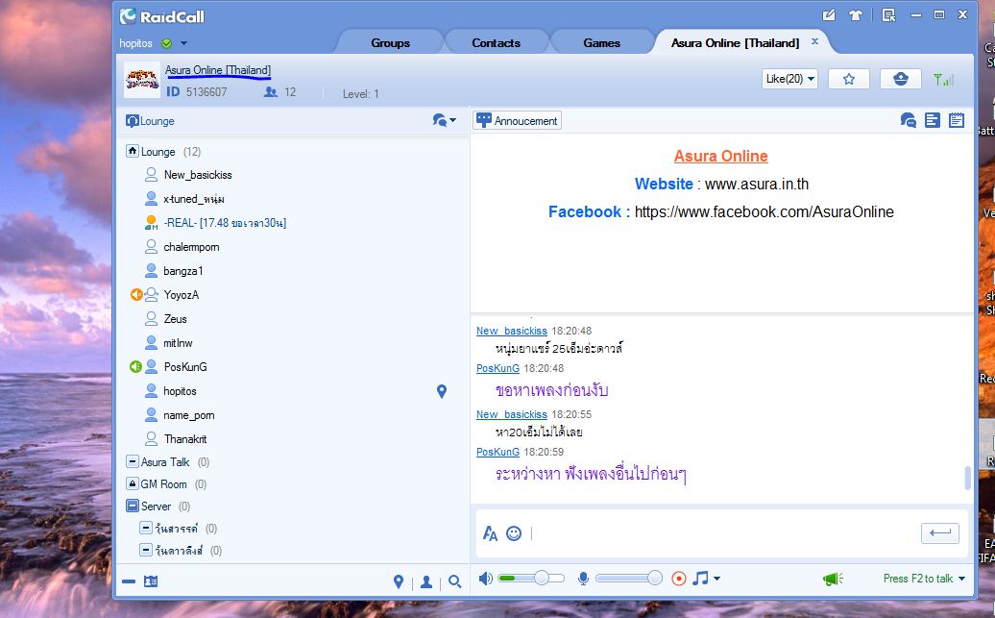
Task: Open the music note dropdown arrow
Action: (717, 579)
